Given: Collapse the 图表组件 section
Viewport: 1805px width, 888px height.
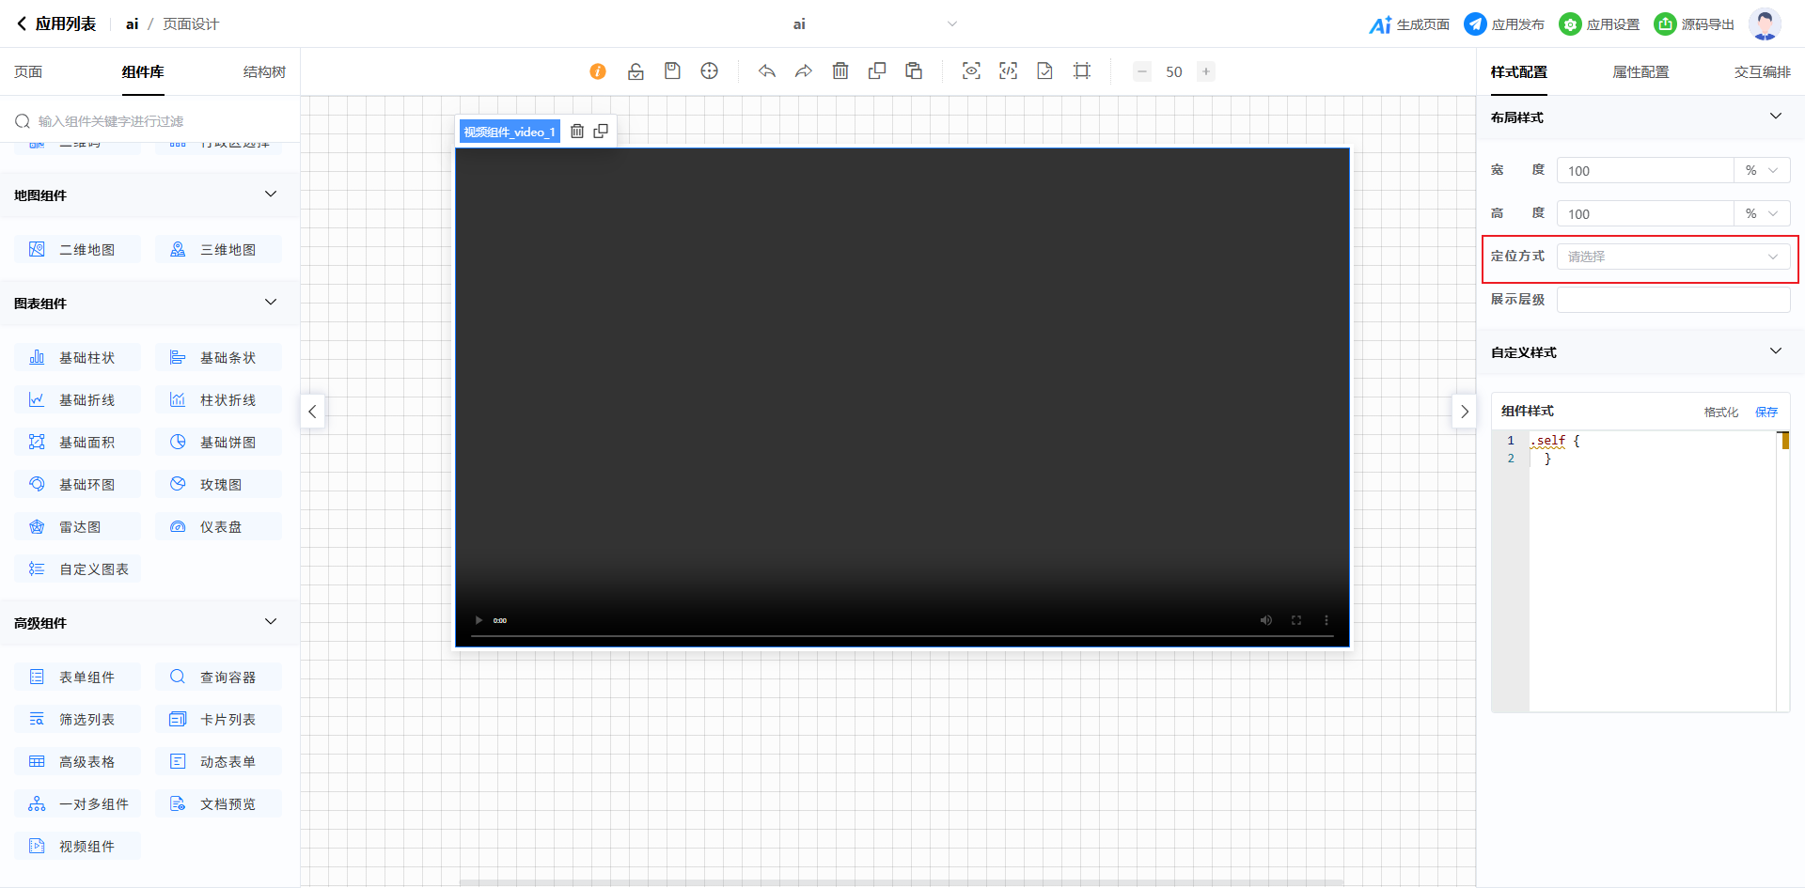Looking at the screenshot, I should pos(271,303).
